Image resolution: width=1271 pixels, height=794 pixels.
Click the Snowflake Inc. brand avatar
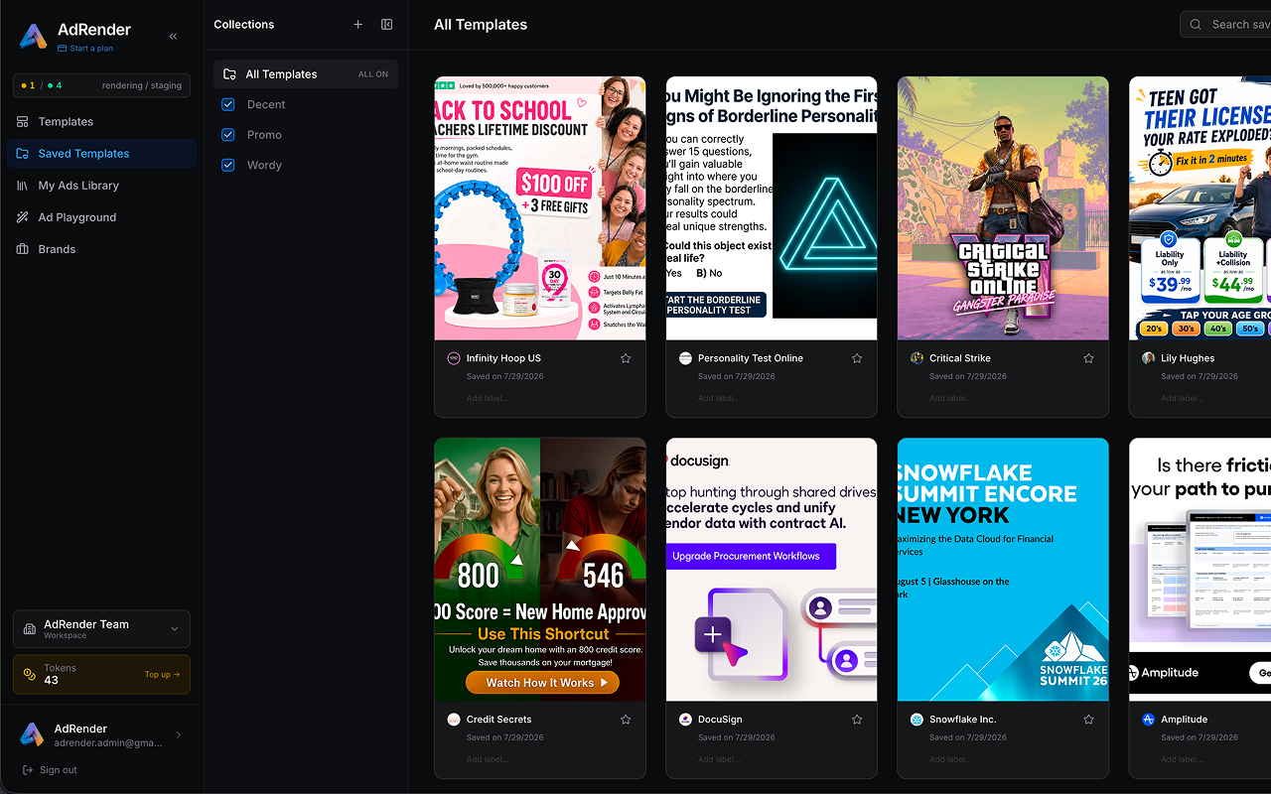pos(917,720)
